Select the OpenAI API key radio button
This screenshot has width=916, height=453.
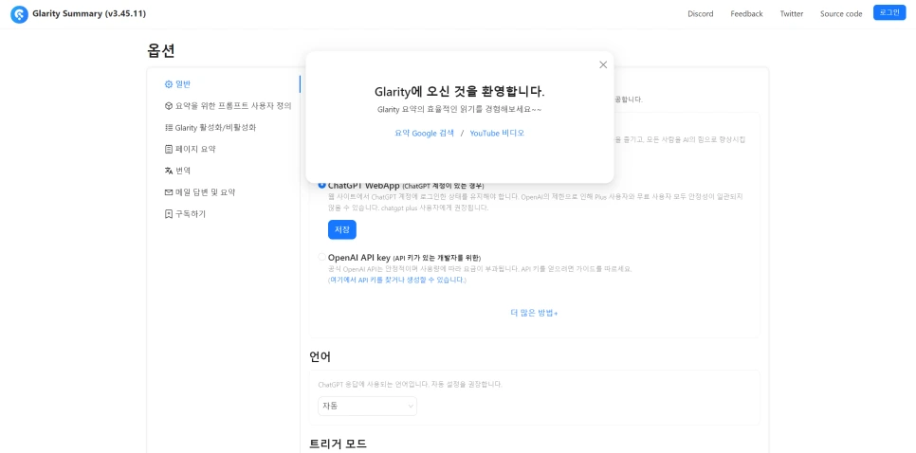click(321, 257)
